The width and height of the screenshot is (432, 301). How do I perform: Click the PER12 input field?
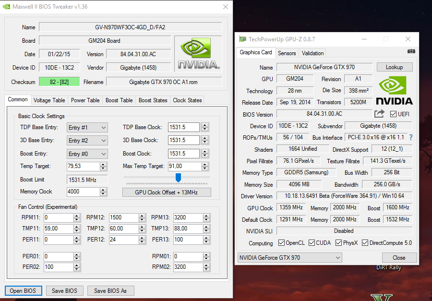click(x=124, y=240)
